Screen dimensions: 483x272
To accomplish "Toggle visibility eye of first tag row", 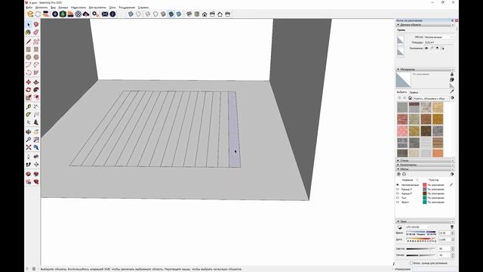I will point(398,185).
